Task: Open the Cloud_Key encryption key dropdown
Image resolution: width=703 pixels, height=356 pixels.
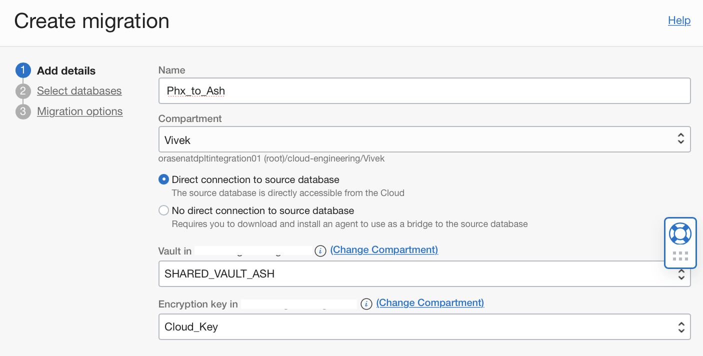Action: (424, 327)
